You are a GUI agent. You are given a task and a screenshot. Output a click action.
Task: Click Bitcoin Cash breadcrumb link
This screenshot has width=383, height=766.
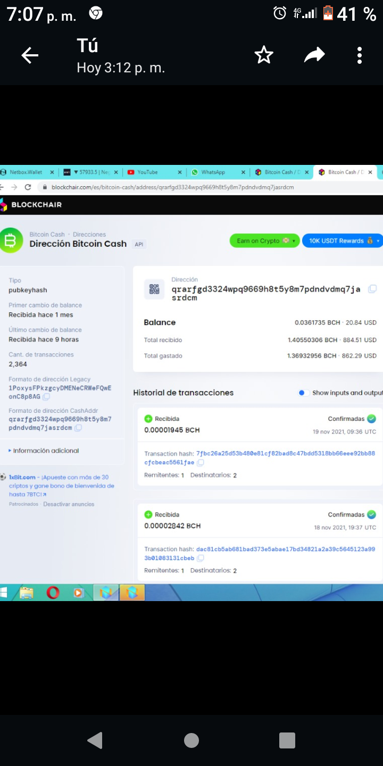pos(47,234)
